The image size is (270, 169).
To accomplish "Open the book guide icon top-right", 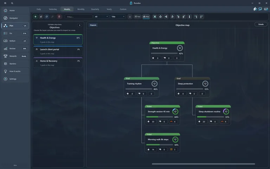I will pos(266,9).
